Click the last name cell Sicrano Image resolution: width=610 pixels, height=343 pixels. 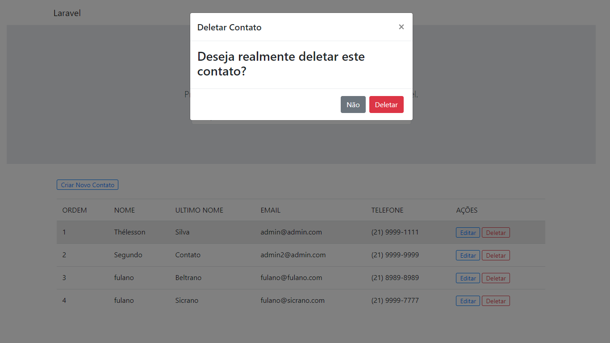(187, 301)
